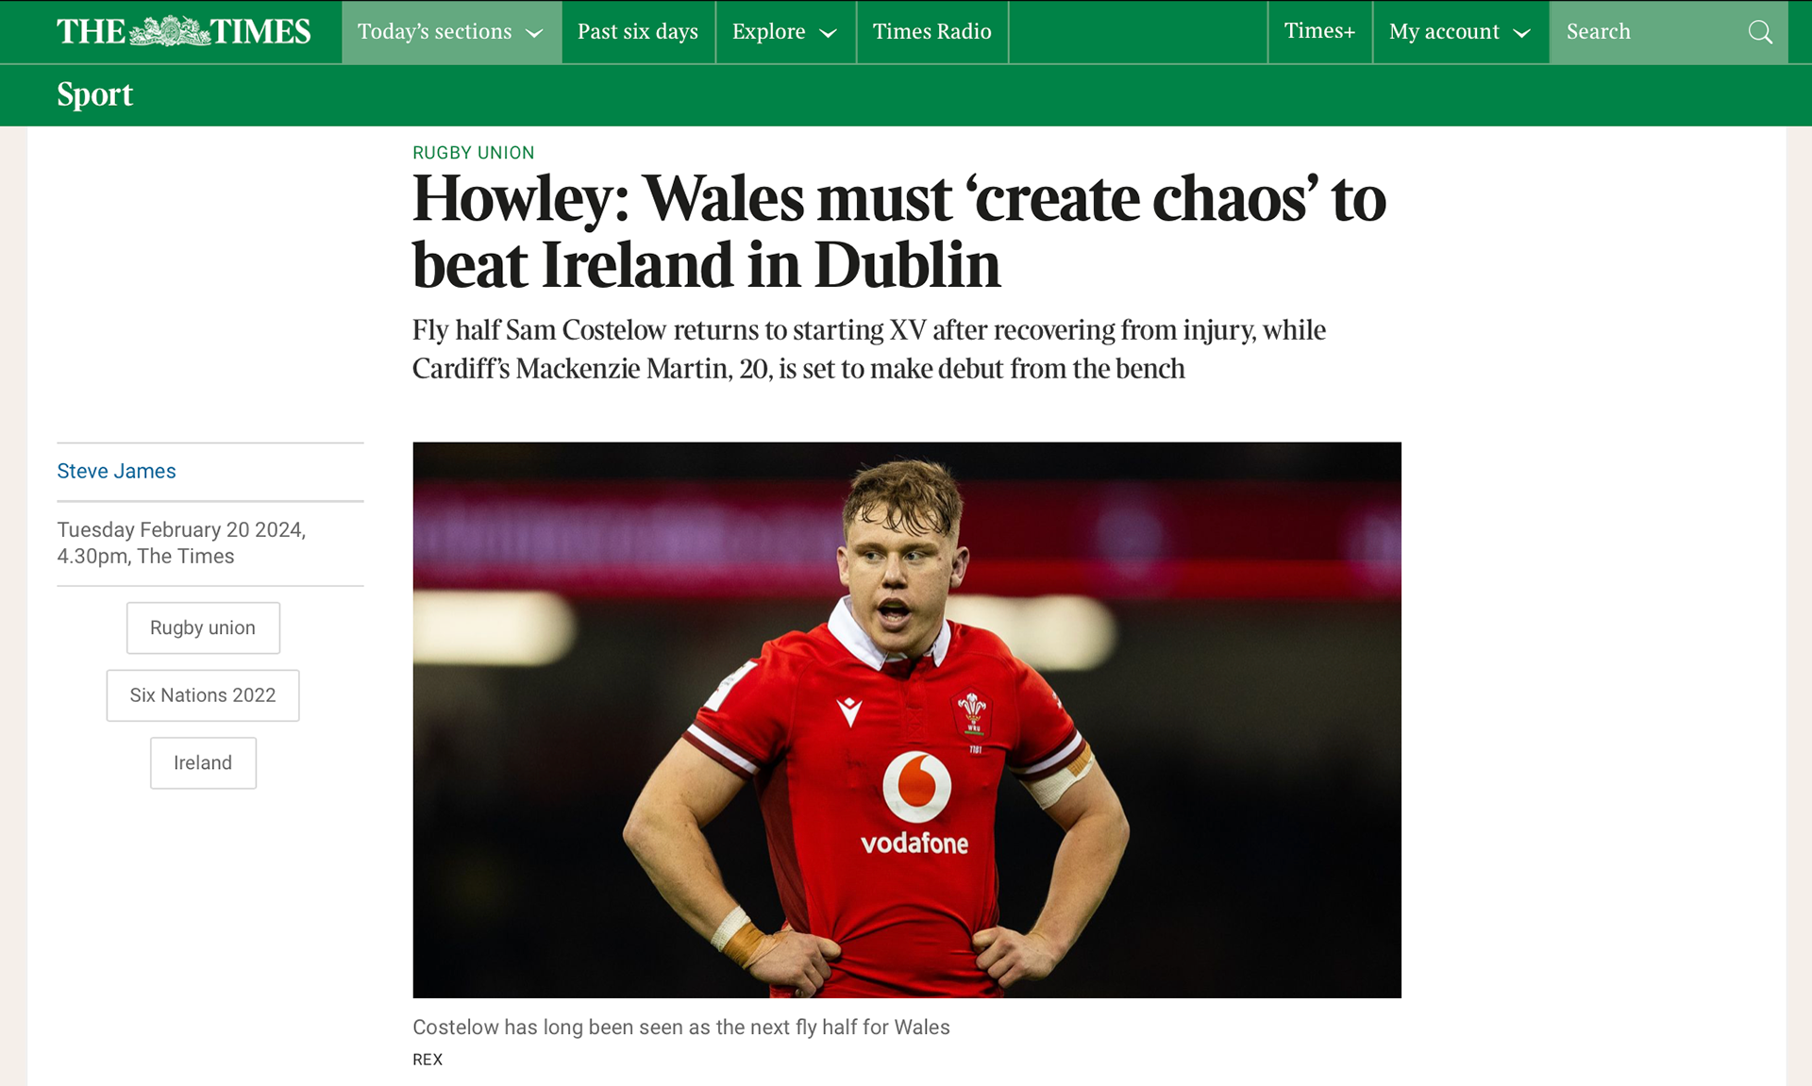Click The Times crest logo
This screenshot has height=1086, width=1812.
point(169,32)
